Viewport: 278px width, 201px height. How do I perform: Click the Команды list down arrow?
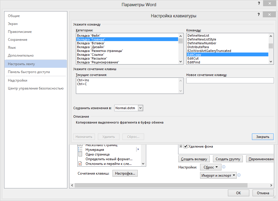271,62
